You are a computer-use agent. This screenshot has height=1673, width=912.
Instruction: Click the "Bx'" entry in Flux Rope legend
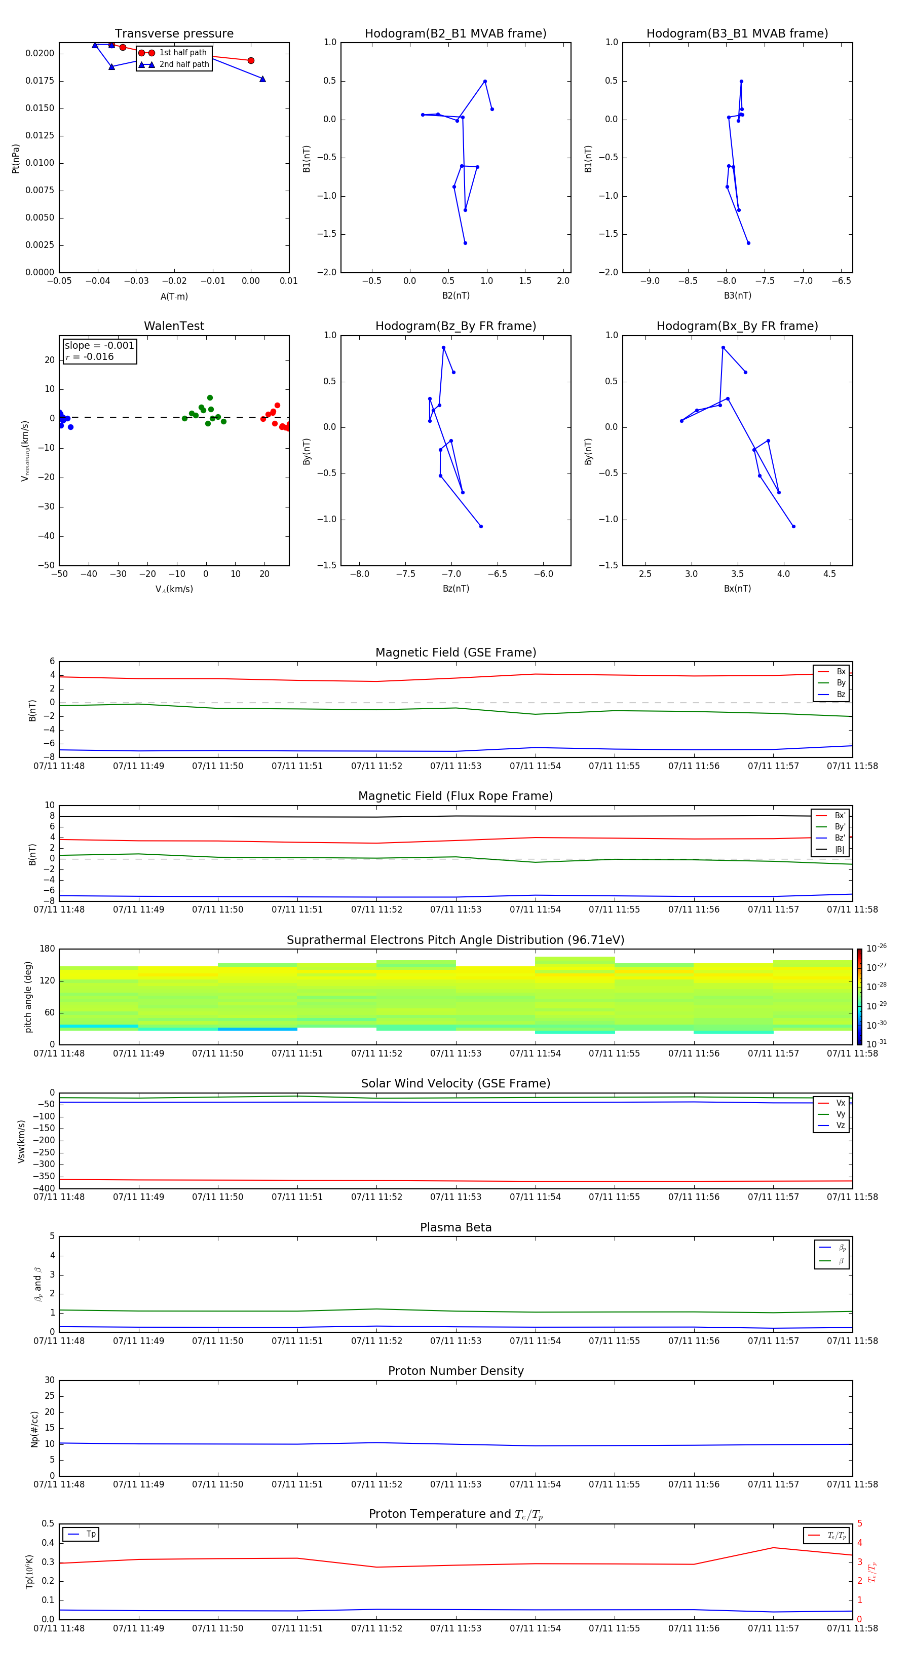(830, 816)
